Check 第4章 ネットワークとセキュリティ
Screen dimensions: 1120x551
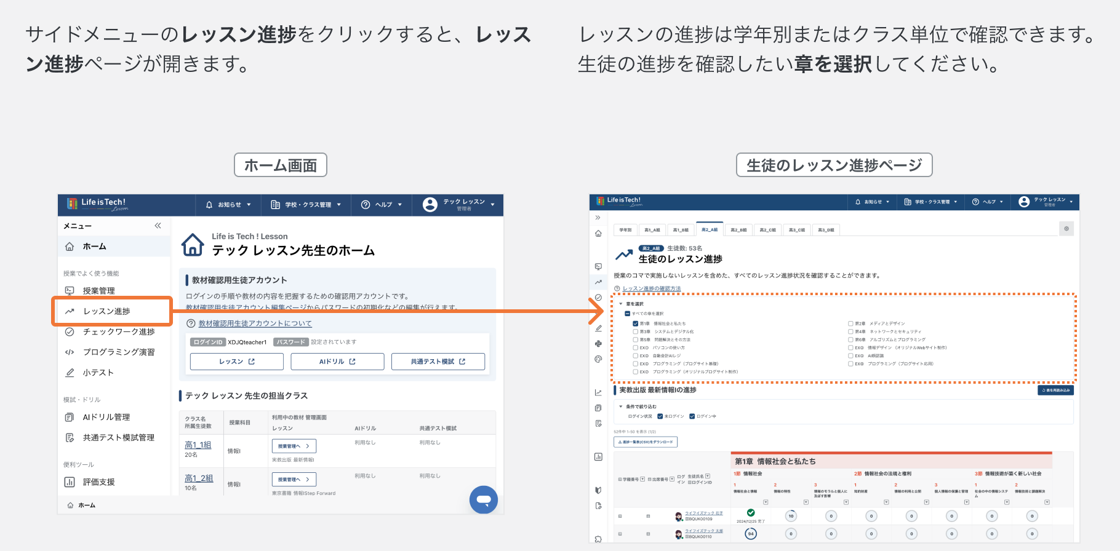click(850, 331)
